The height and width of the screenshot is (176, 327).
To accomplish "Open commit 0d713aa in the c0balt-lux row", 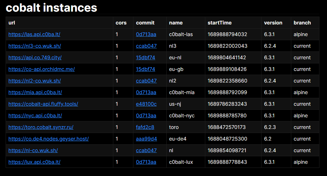I will coord(146,162).
